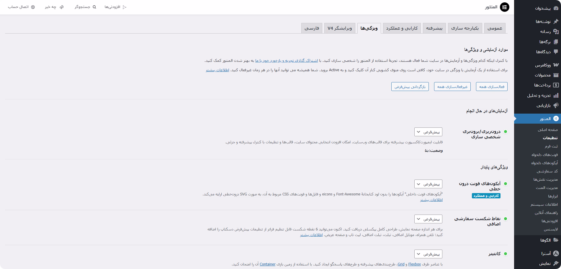The width and height of the screenshot is (561, 269).
Task: Open dropdown for نقاط شکست سفارشی اضافی
Action: pyautogui.click(x=428, y=219)
